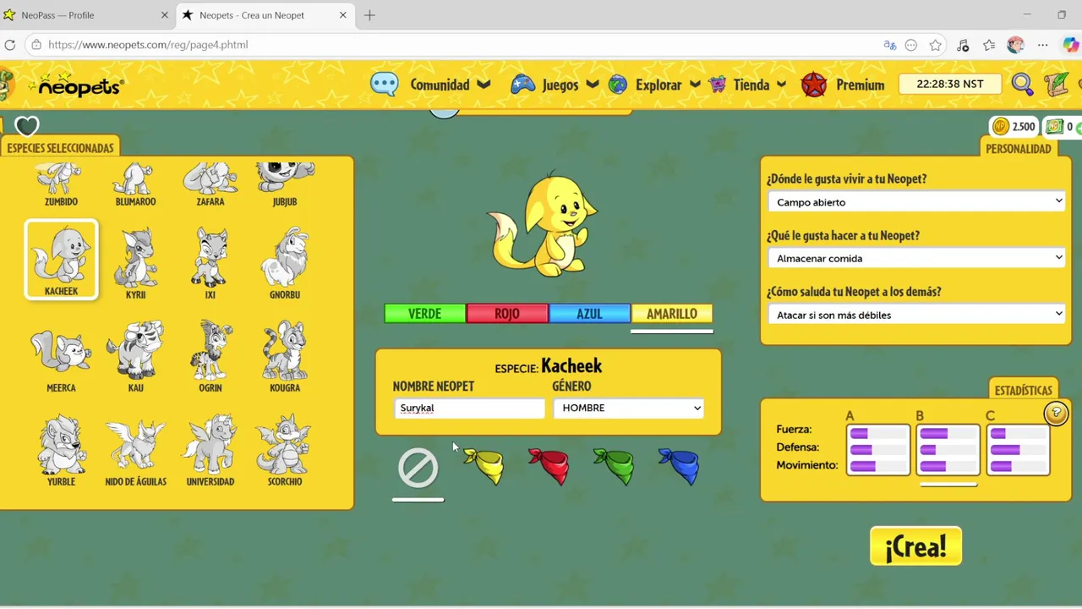Close the Crea un Neopet tab

(343, 15)
